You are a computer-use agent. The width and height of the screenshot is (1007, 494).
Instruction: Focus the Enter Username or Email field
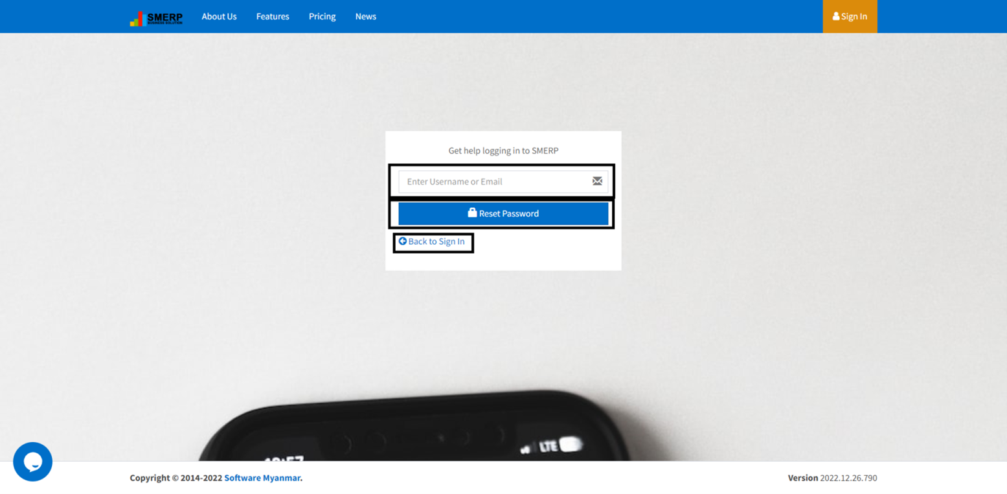503,181
